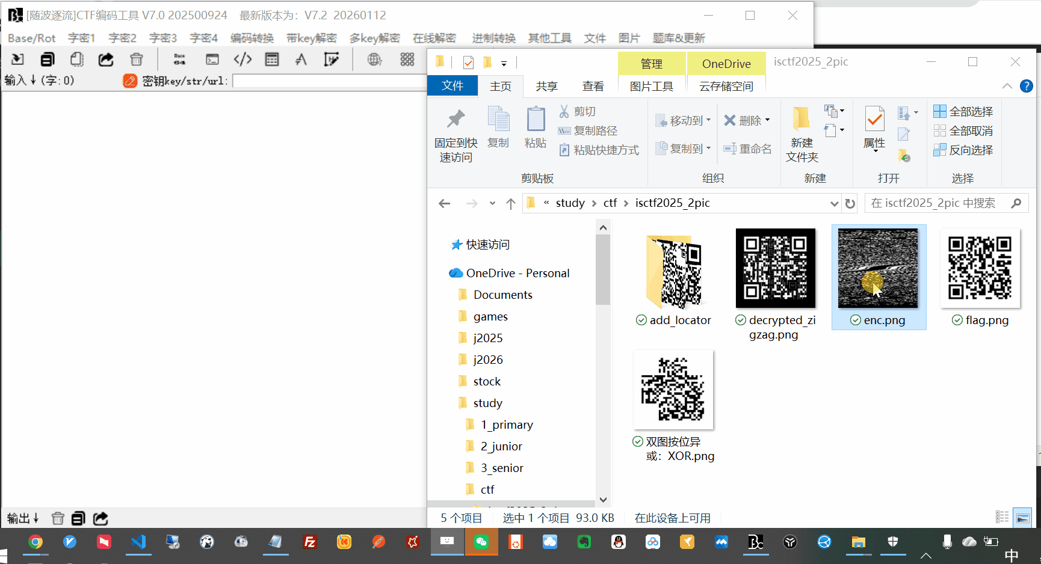Click the font letter A icon in CTF toolbar
The height and width of the screenshot is (564, 1041).
301,59
